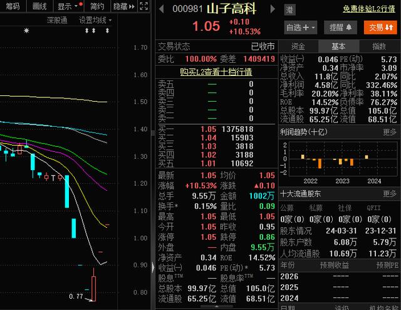The width and height of the screenshot is (401, 310).
Task: Click the 总值 value 105.0亿 in bottom panel
Action: (x=261, y=289)
